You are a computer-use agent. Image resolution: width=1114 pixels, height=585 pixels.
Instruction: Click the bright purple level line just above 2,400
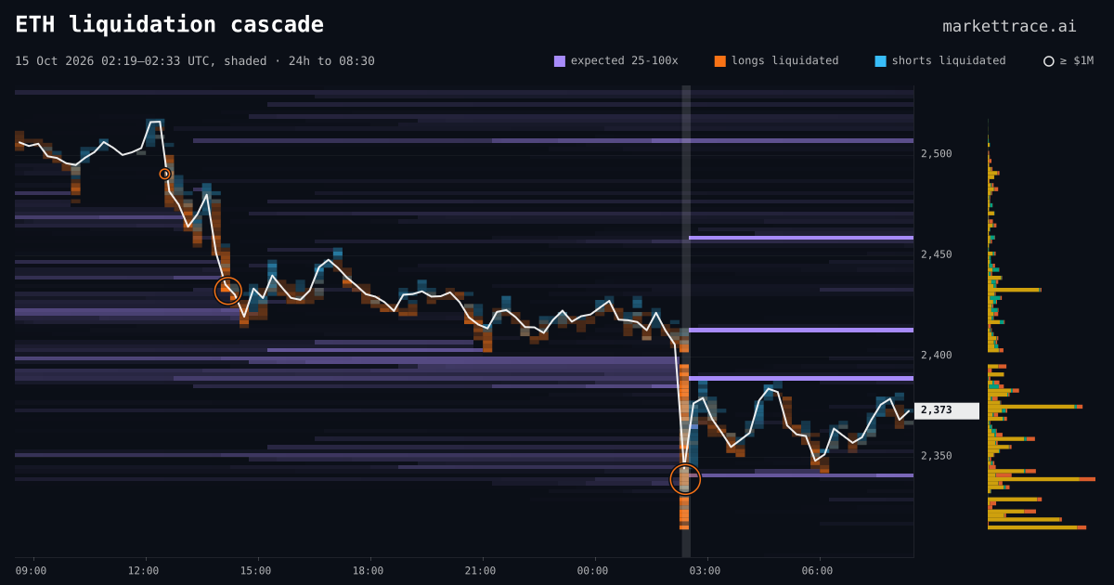click(801, 330)
